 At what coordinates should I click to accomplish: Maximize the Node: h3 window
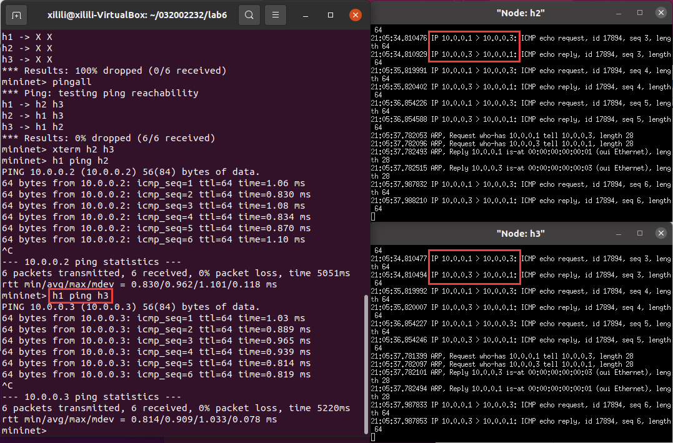[x=639, y=234]
